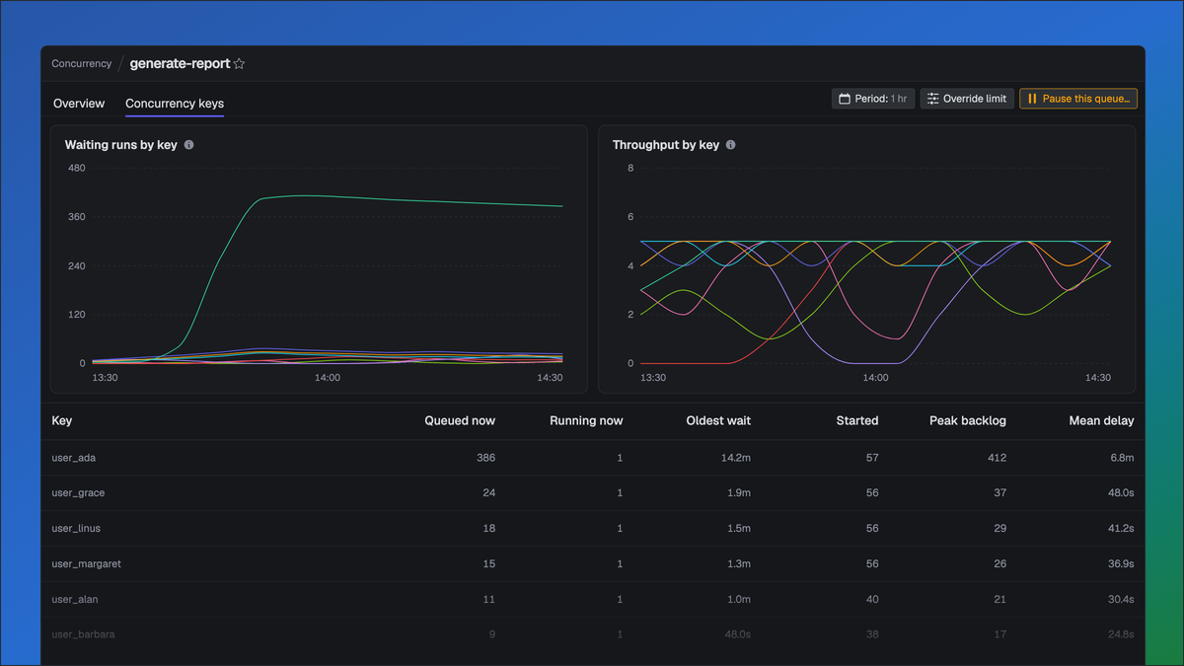Click the oldest wait value 1.3m

[739, 564]
